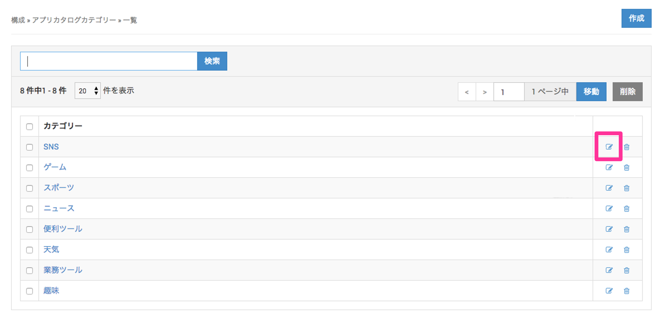Go to the previous page arrow
Image resolution: width=665 pixels, height=324 pixels.
467,92
